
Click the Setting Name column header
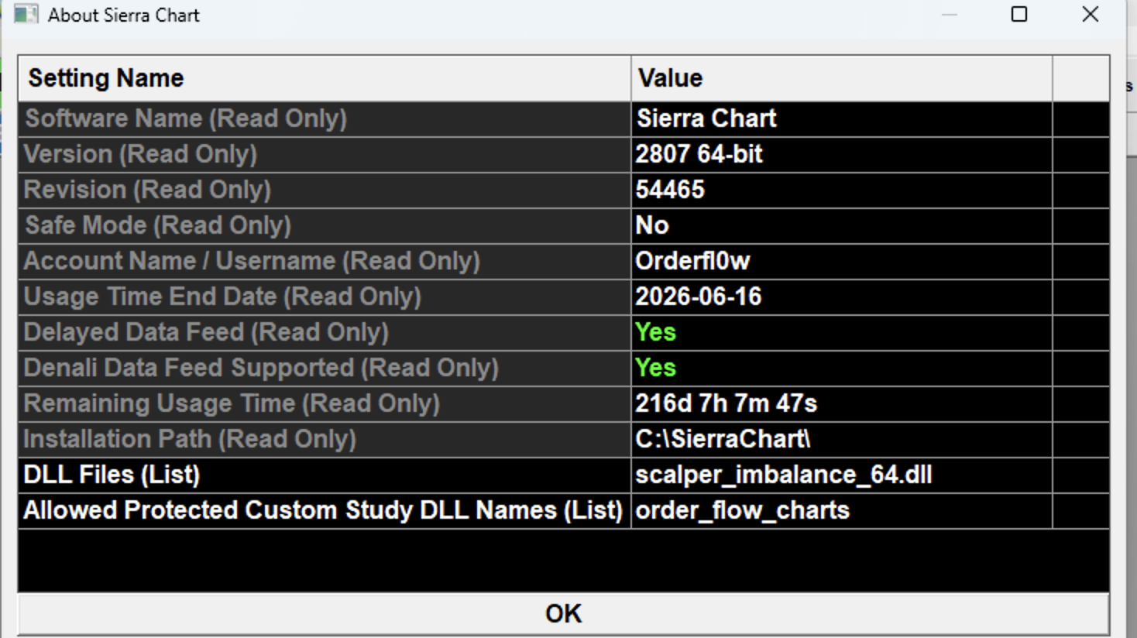[325, 78]
